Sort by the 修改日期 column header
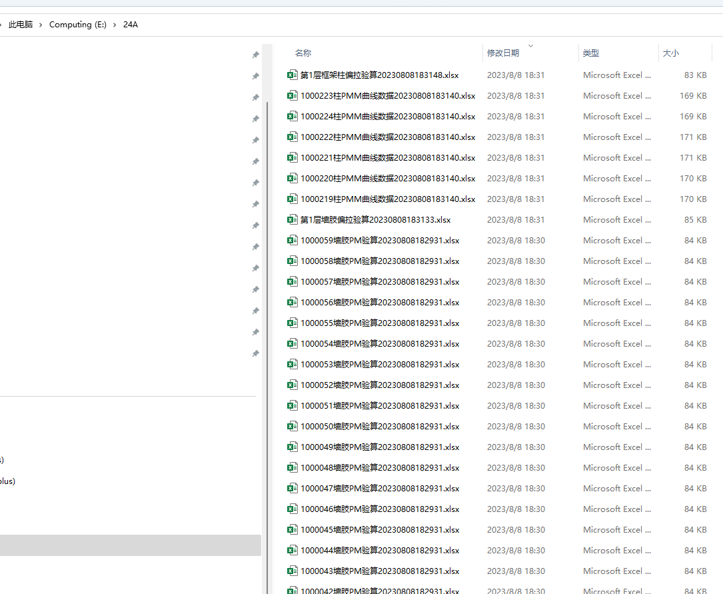 [x=503, y=53]
